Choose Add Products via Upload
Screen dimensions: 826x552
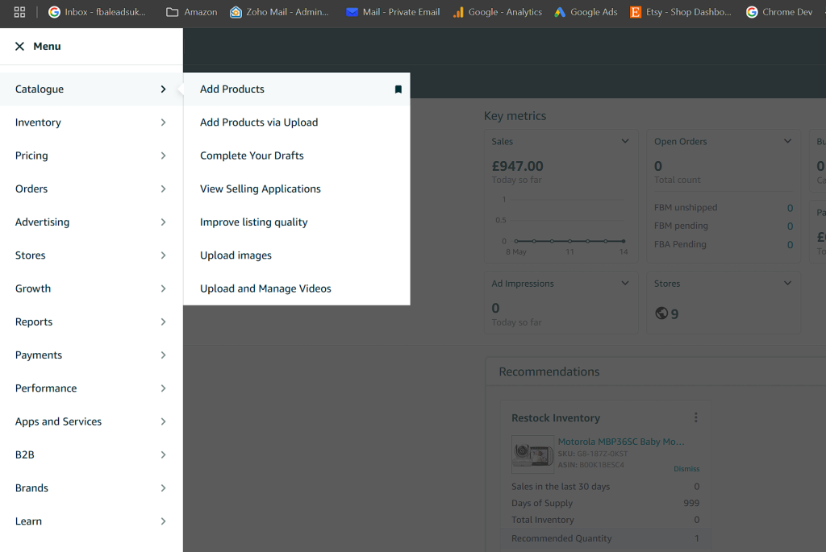tap(259, 122)
